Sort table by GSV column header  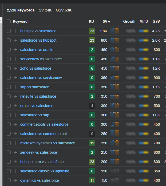click(156, 21)
